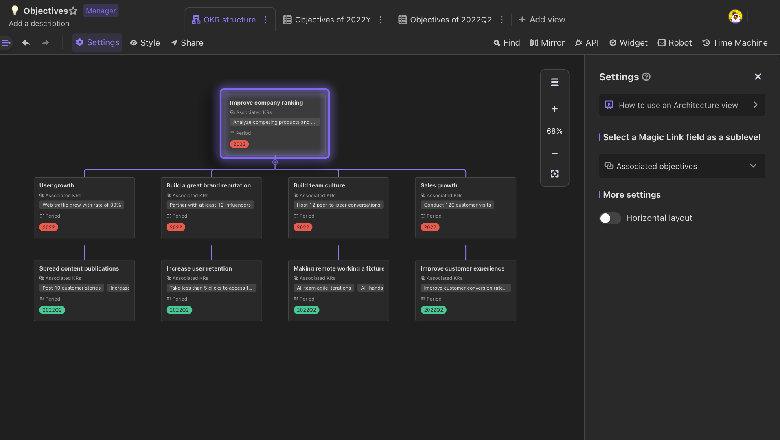Select Increase user retention card
780x440 pixels.
click(211, 290)
